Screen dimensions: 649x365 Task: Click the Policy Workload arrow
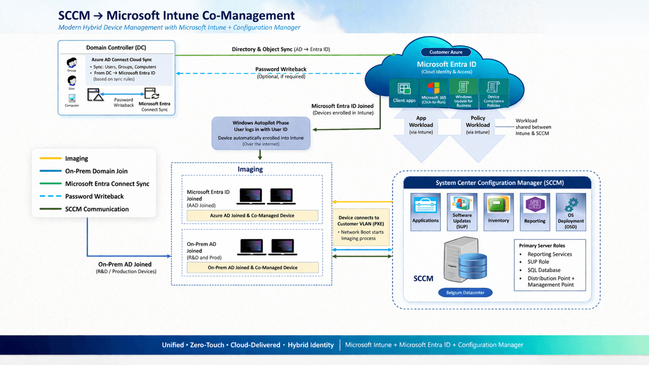(x=478, y=134)
